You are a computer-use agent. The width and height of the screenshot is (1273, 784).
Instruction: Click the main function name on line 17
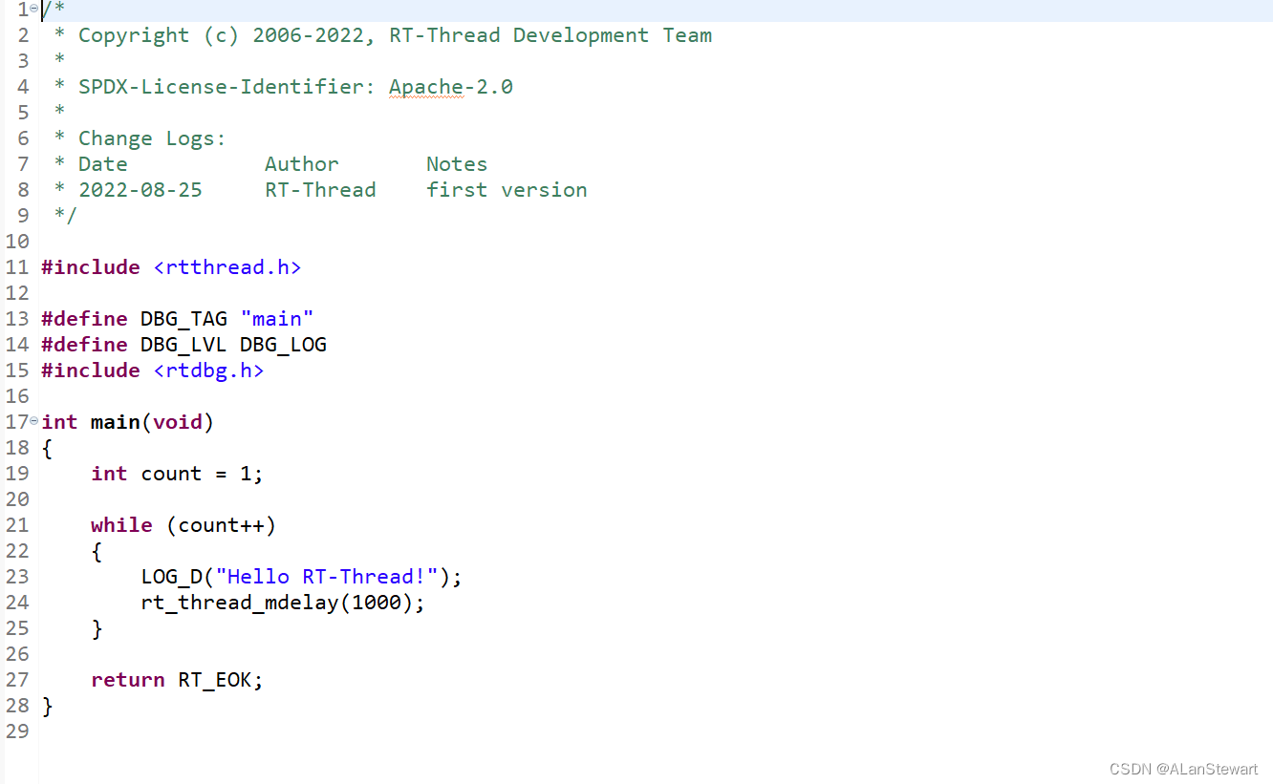click(x=116, y=422)
